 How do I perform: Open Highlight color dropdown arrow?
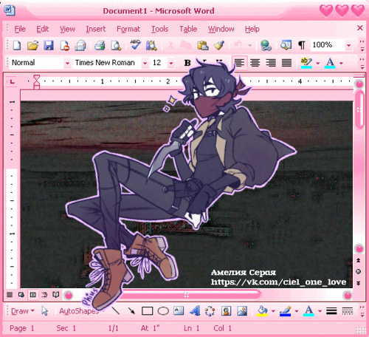pos(317,64)
